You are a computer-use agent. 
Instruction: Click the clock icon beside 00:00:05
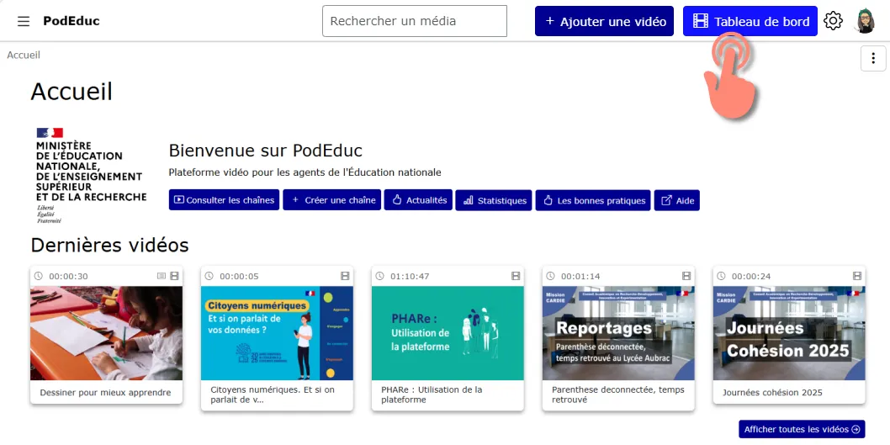coord(209,276)
